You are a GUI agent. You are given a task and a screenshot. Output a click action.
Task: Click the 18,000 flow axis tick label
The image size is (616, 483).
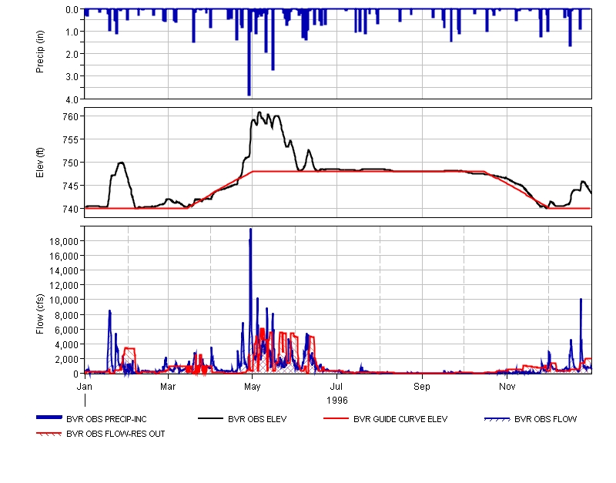click(x=64, y=241)
